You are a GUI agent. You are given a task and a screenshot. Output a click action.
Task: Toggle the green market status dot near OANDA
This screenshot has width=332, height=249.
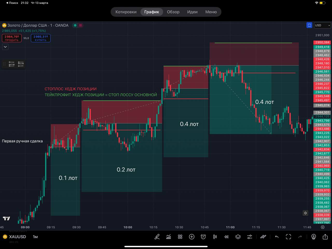(75, 25)
